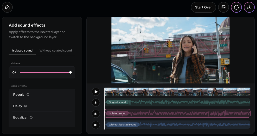Switch to Without isolated sound tab

coord(55,51)
